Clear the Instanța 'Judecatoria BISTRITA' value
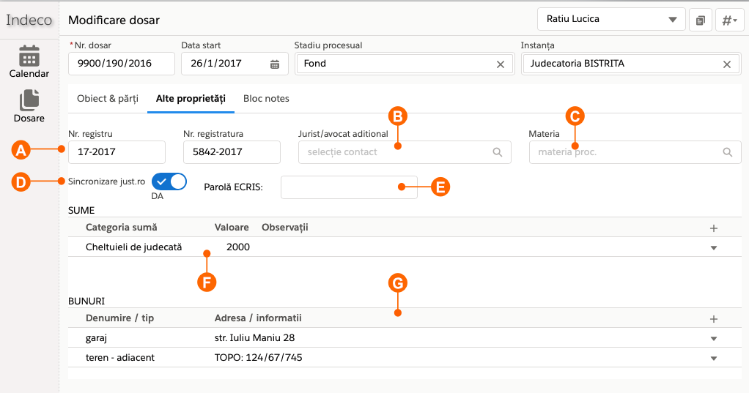This screenshot has width=749, height=393. pyautogui.click(x=727, y=64)
